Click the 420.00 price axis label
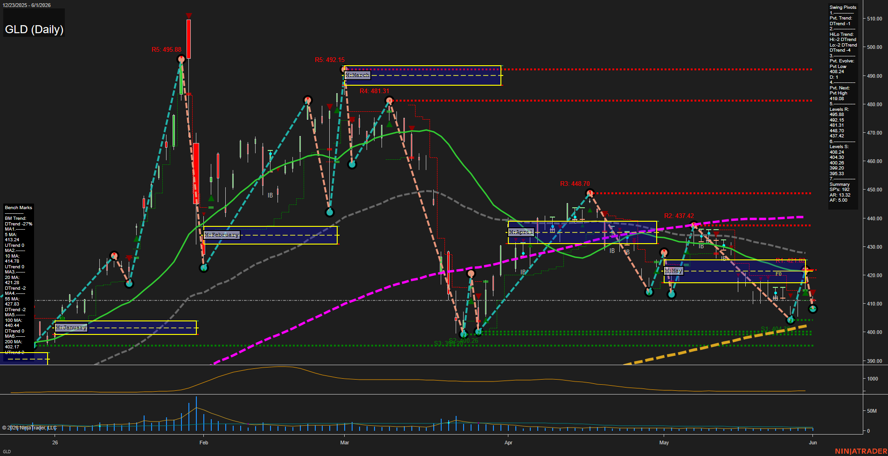 coord(874,276)
